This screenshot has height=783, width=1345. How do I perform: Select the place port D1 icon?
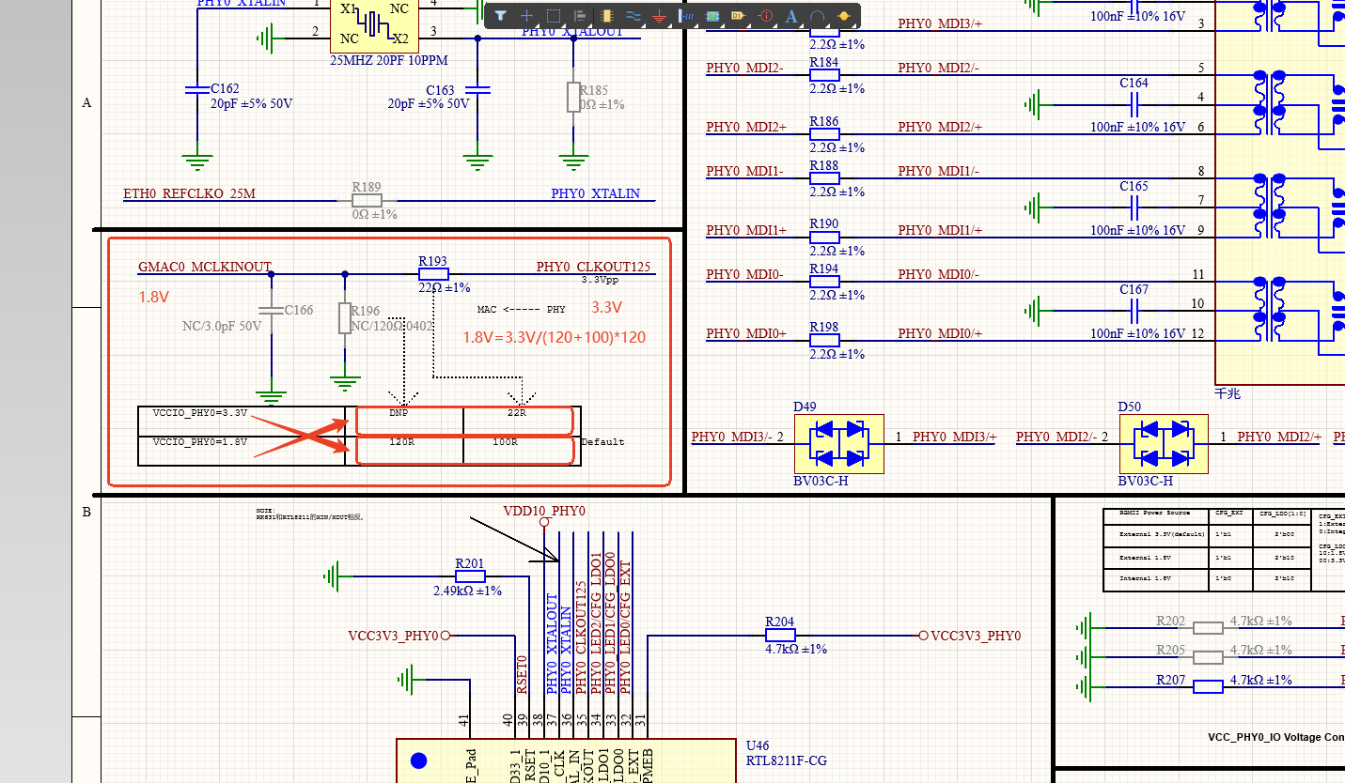pyautogui.click(x=739, y=16)
